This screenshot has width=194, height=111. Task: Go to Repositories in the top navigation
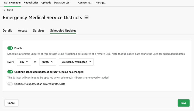point(31,3)
